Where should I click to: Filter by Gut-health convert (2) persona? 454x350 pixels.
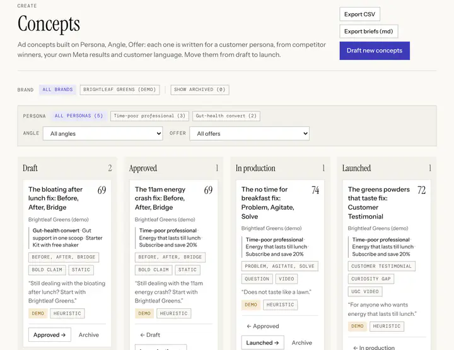[226, 116]
